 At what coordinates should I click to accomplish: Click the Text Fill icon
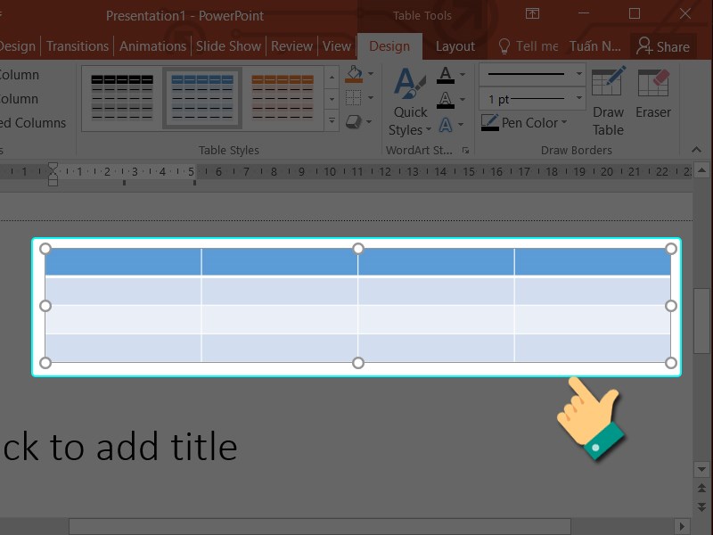pos(447,75)
